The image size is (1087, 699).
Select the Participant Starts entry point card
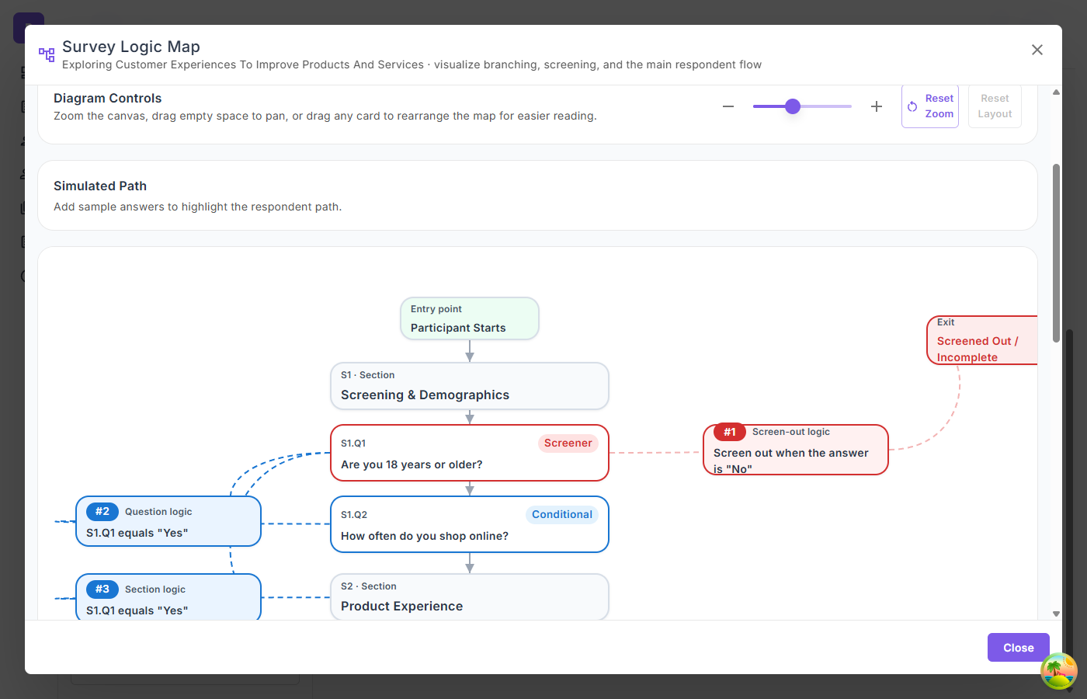[x=469, y=319]
